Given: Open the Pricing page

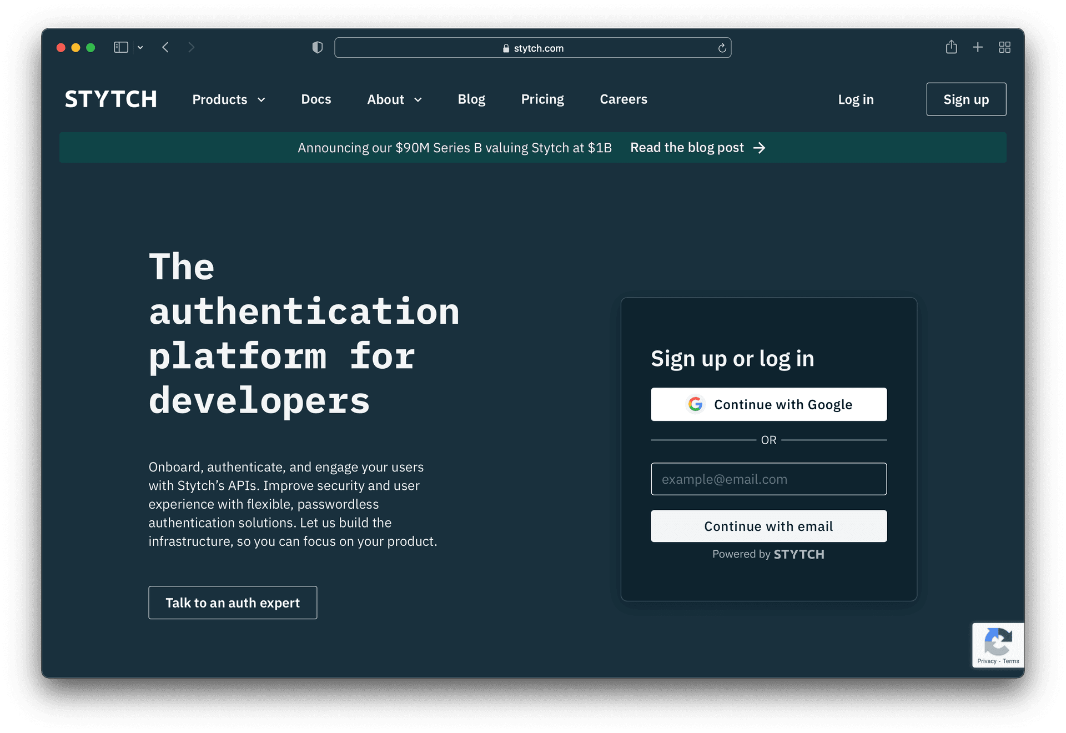Looking at the screenshot, I should [542, 99].
